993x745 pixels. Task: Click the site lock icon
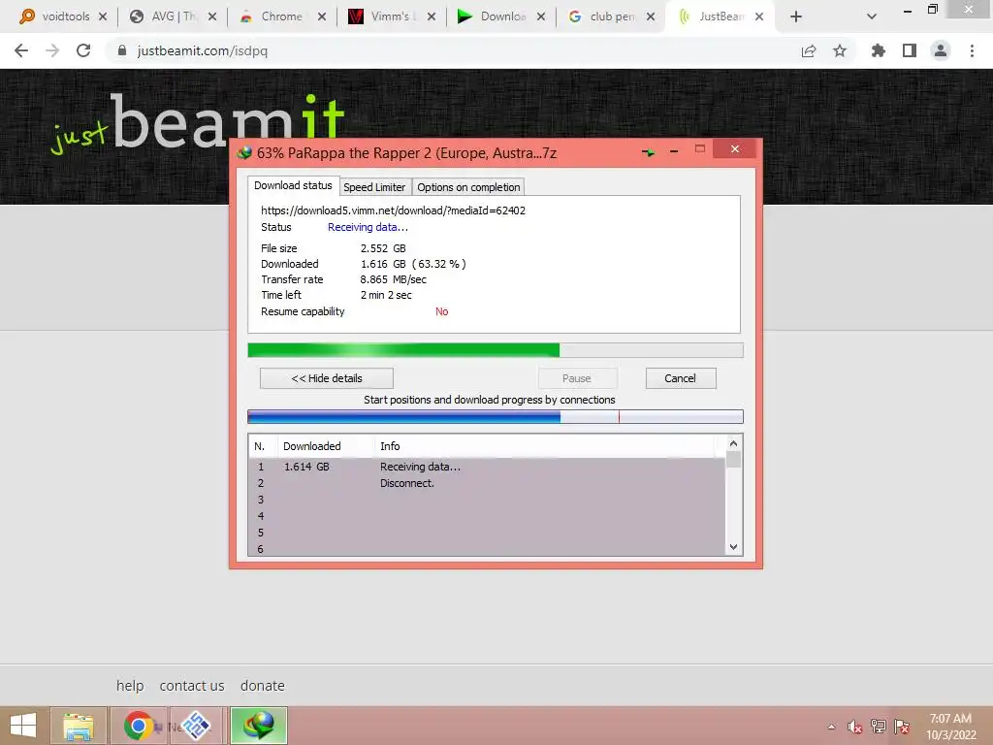(122, 50)
